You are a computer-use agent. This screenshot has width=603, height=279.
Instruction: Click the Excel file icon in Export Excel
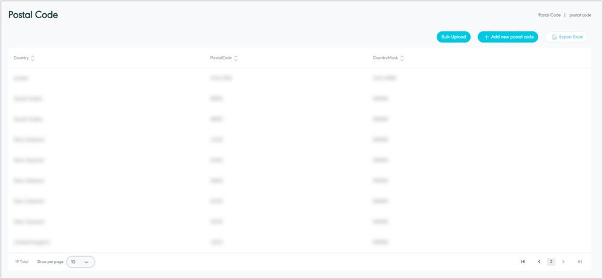coord(554,37)
